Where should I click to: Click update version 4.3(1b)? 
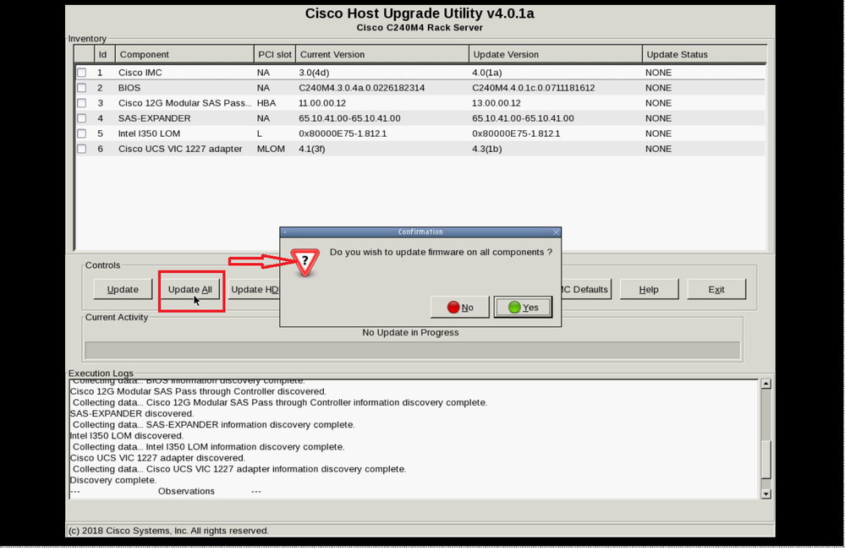[487, 149]
